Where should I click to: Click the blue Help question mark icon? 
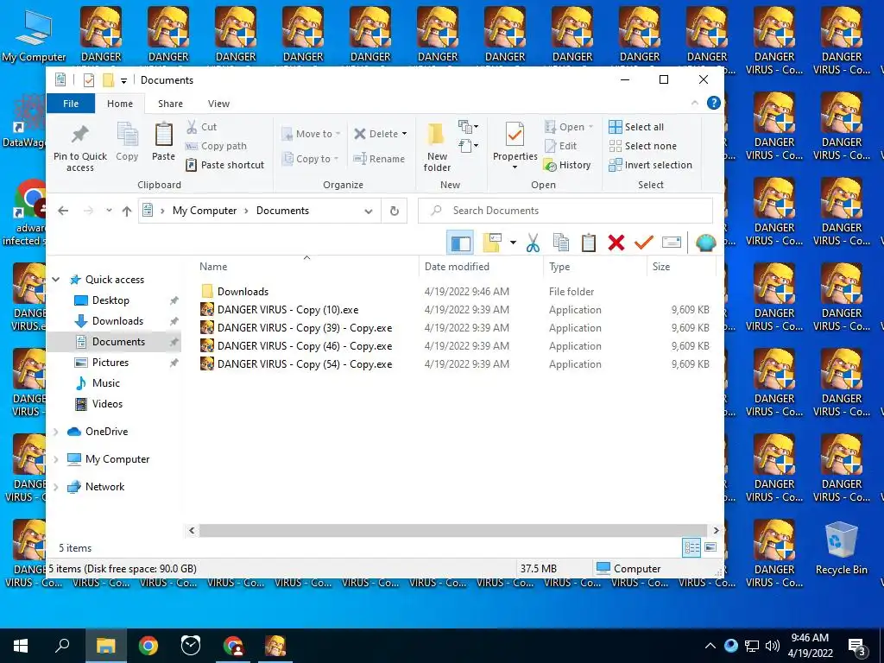click(x=714, y=104)
